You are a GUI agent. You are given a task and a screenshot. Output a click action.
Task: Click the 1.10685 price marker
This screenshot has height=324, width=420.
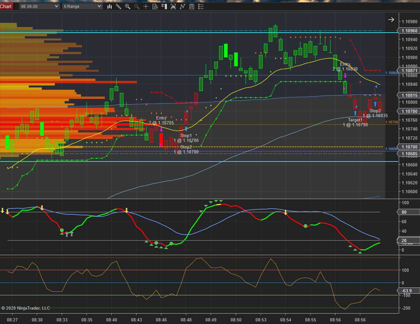(409, 154)
